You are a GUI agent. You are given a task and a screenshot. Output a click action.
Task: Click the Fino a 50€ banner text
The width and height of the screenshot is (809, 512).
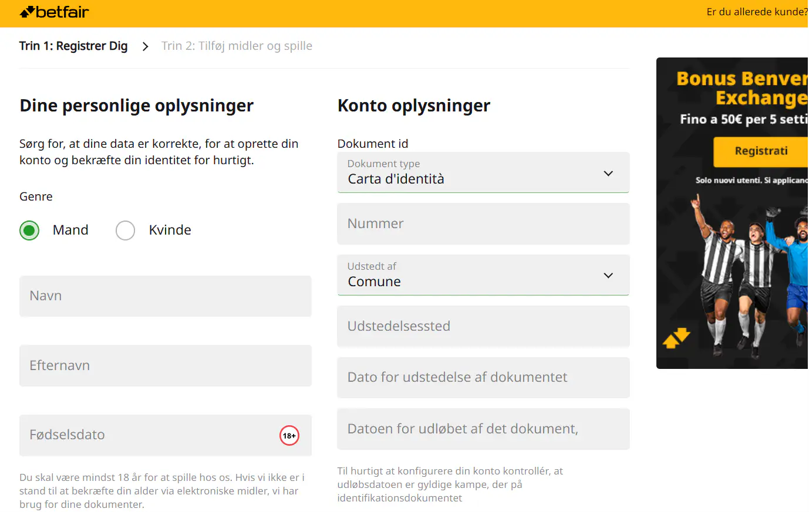click(744, 119)
